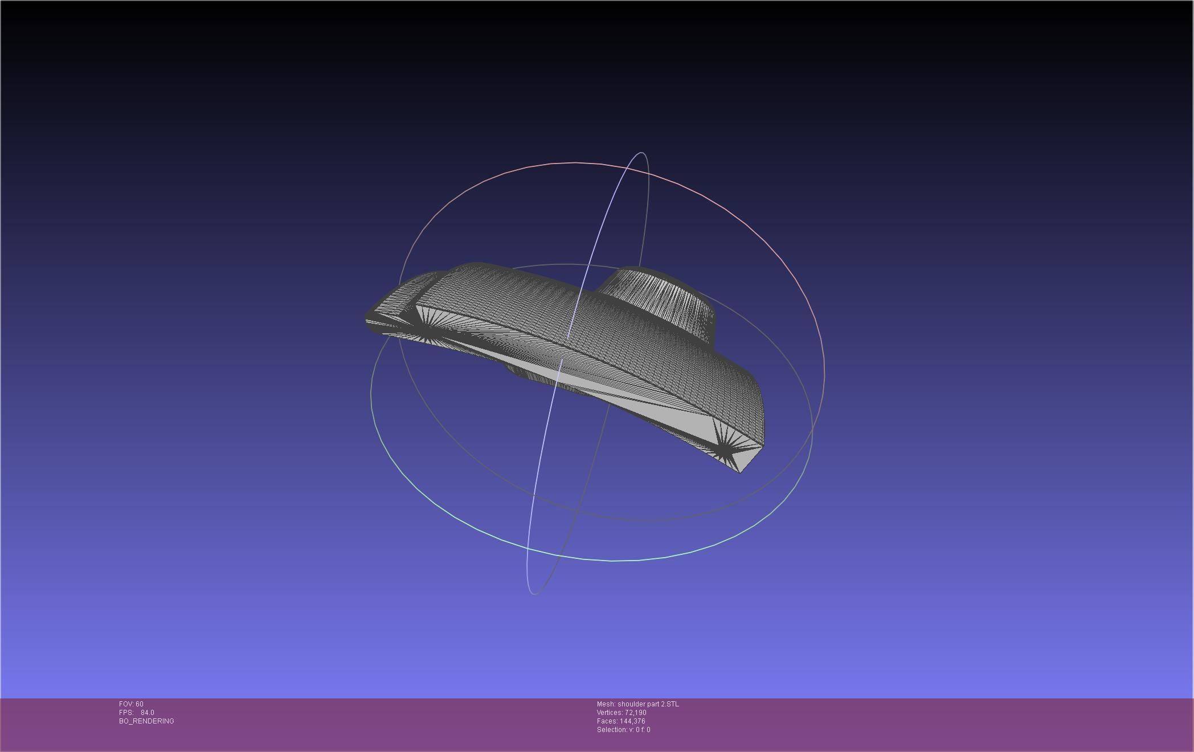This screenshot has height=752, width=1194.
Task: Click the Vertices: 72,190 text
Action: tap(621, 713)
